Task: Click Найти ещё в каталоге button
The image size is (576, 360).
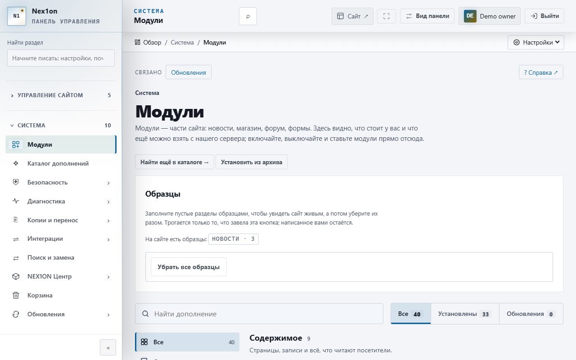Action: pos(175,162)
